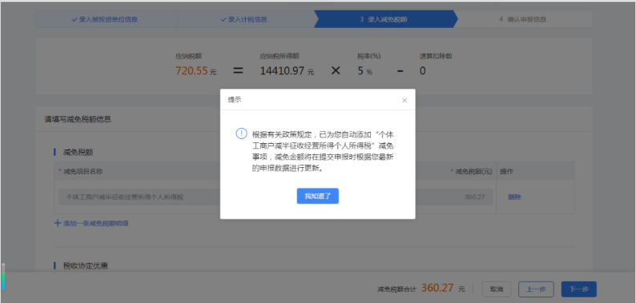Viewport: 636px width, 303px height.
Task: Click the 减免税额 section heading
Action: (78, 153)
